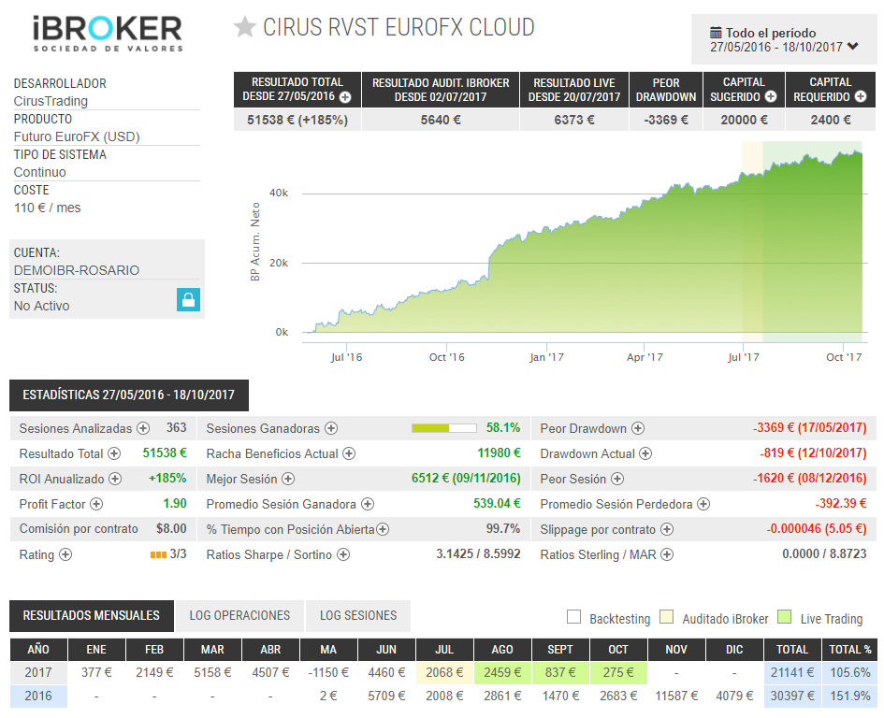Click the 2017 year row label

click(38, 672)
